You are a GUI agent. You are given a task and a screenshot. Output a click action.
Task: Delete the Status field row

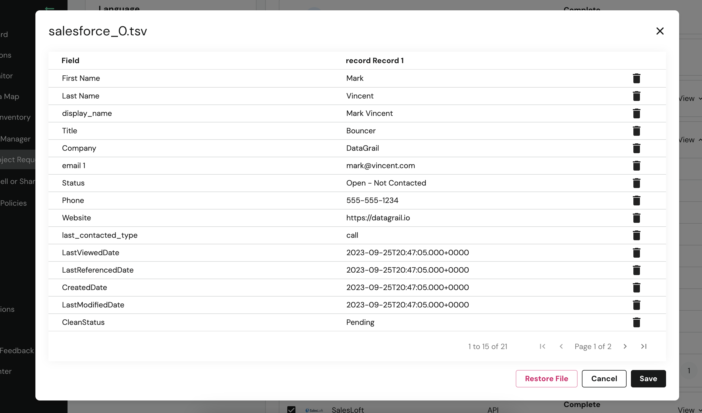coord(637,183)
